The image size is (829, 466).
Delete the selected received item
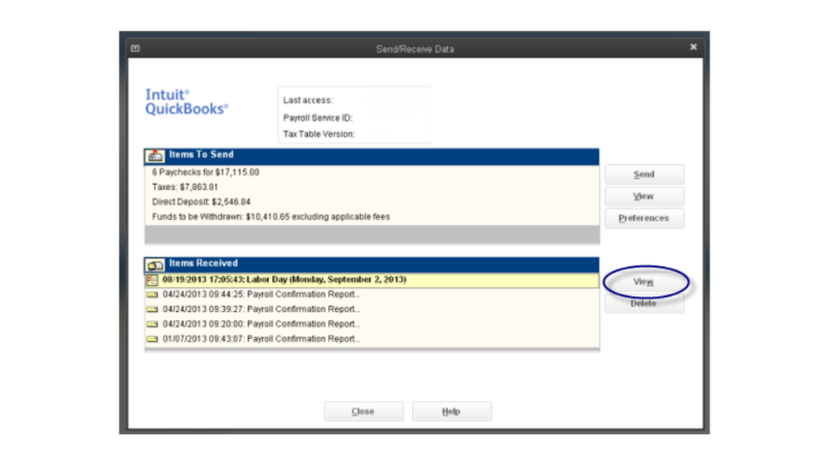coord(644,303)
